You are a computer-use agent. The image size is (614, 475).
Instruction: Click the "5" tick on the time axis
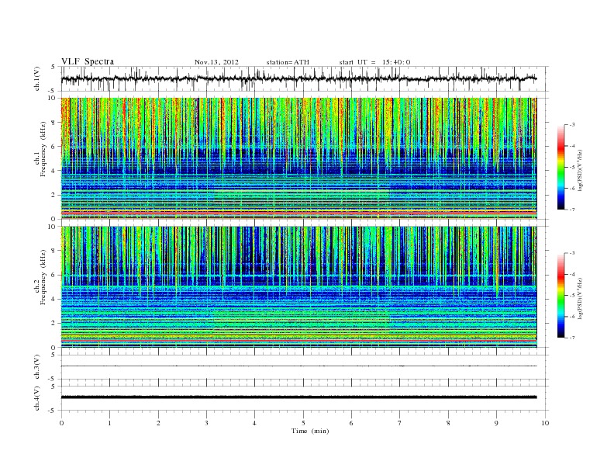[x=303, y=423]
